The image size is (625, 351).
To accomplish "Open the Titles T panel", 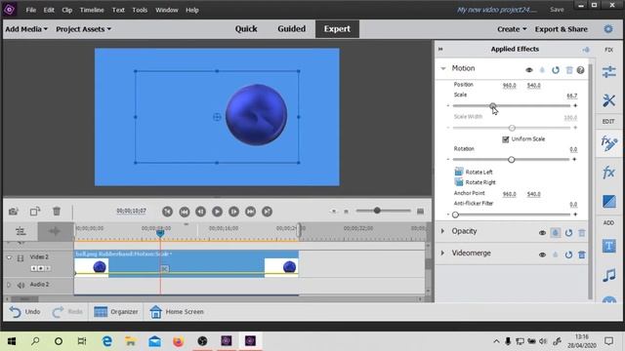I will [608, 246].
